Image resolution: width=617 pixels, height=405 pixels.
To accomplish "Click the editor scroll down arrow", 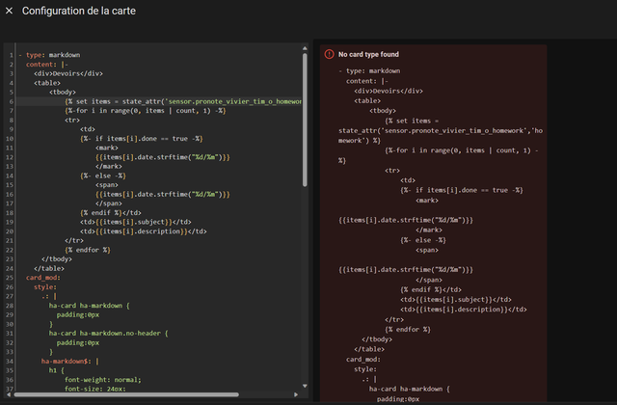I will pos(305,386).
